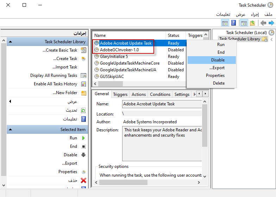
Task: Click Task Scheduler (Local) clock icon in tree
Action: pos(271,33)
